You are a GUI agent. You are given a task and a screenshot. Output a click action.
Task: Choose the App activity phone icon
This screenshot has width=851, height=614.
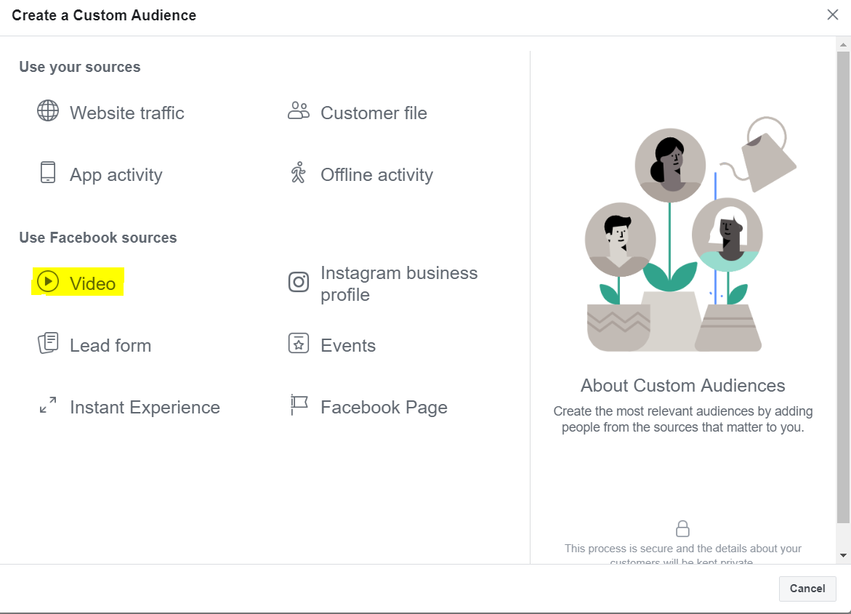48,173
